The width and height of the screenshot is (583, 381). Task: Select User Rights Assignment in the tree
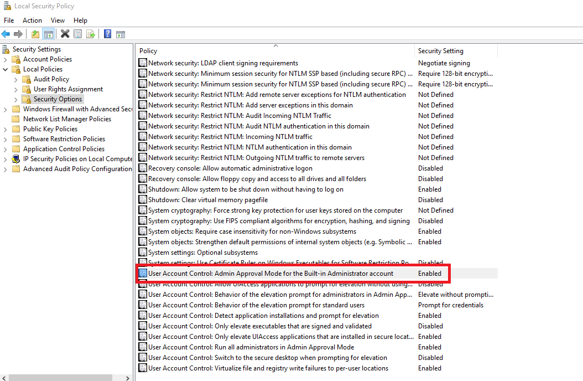pos(68,89)
